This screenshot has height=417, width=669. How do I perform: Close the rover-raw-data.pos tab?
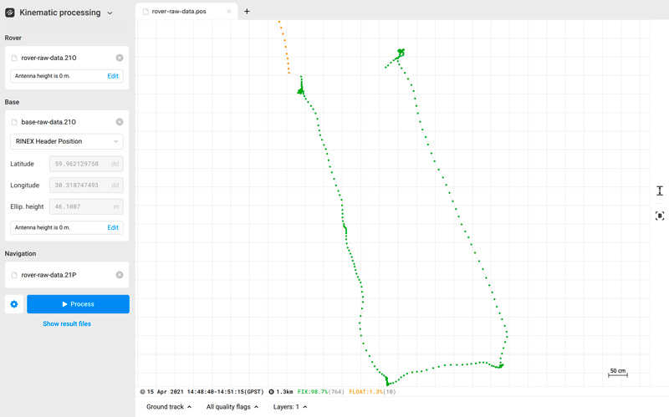tap(229, 12)
